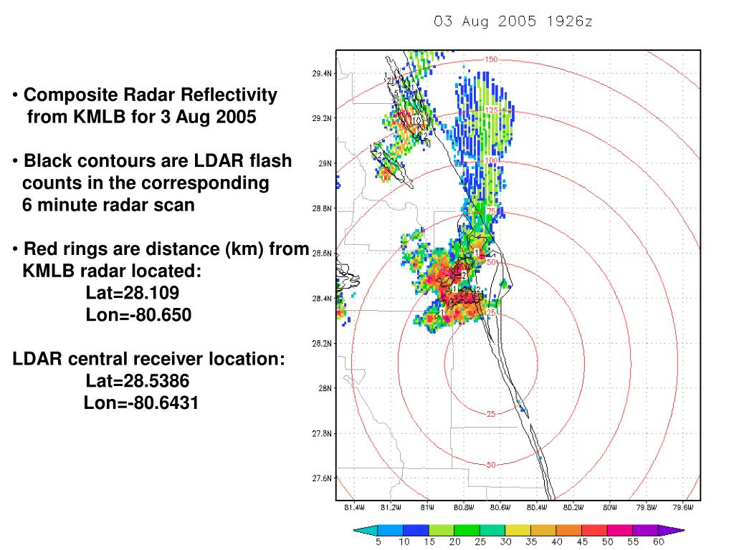Select the '79.6W' longitude axis label
Image resolution: width=734 pixels, height=550 pixels.
(682, 508)
